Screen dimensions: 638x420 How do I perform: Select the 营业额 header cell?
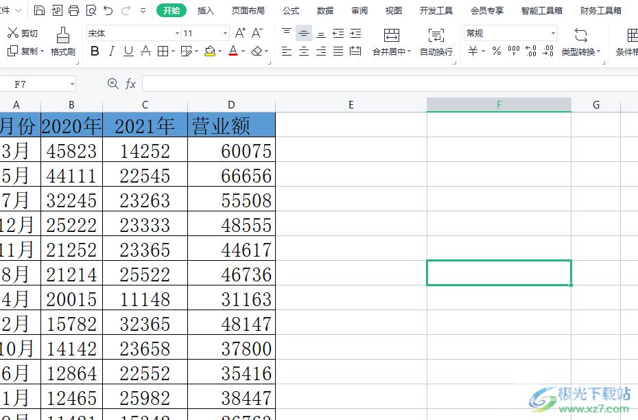(231, 125)
